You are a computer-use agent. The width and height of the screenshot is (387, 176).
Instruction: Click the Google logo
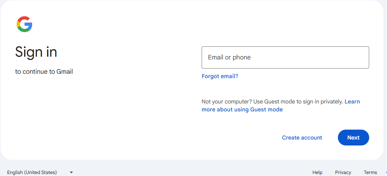(24, 25)
